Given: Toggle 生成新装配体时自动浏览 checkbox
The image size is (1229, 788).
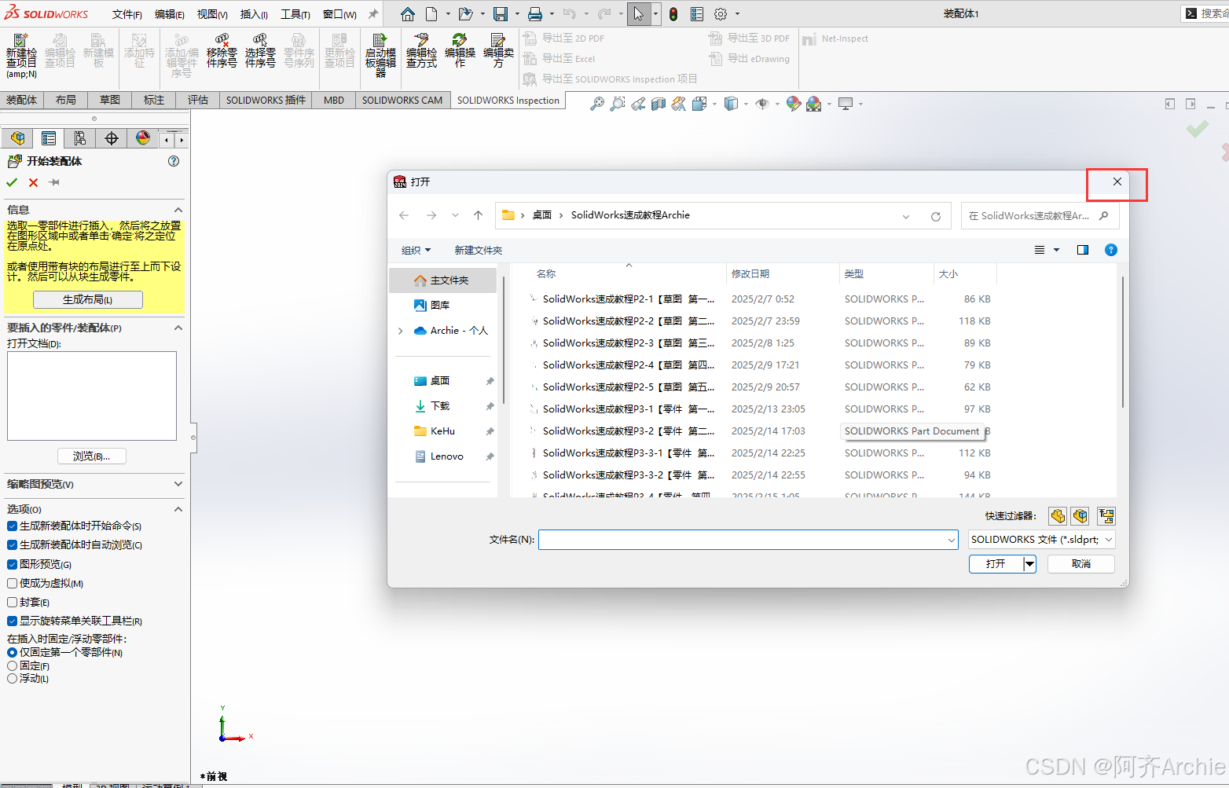Looking at the screenshot, I should point(12,544).
